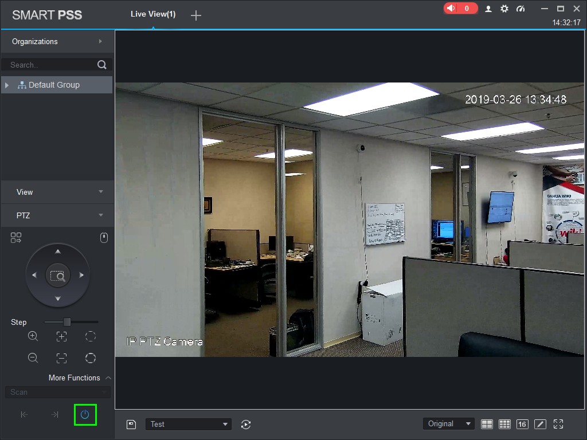Viewport: 587px width, 440px height.
Task: Click the PTZ zoom in magnifier
Action: [33, 336]
